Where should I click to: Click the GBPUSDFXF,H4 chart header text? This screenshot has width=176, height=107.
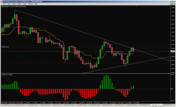pyautogui.click(x=14, y=7)
